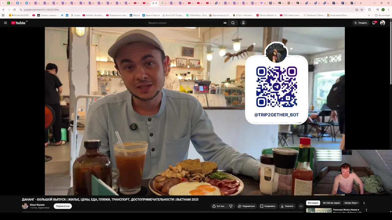Open the Создать create menu

coord(360,23)
